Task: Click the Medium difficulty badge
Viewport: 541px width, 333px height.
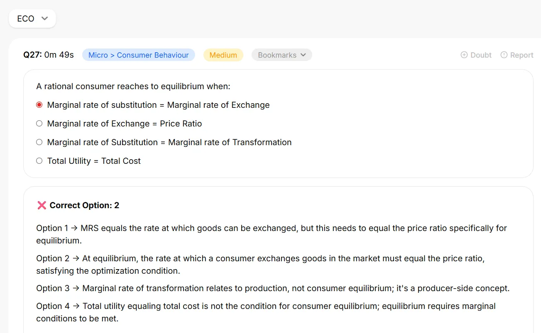Action: (x=223, y=55)
